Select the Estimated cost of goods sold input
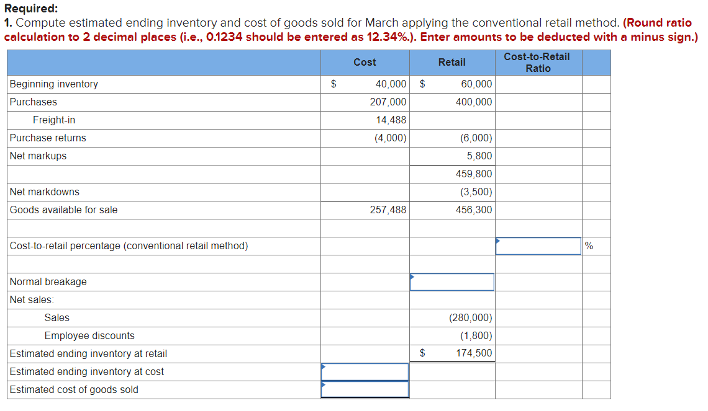Screen dimensions: 708x411 pyautogui.click(x=365, y=390)
